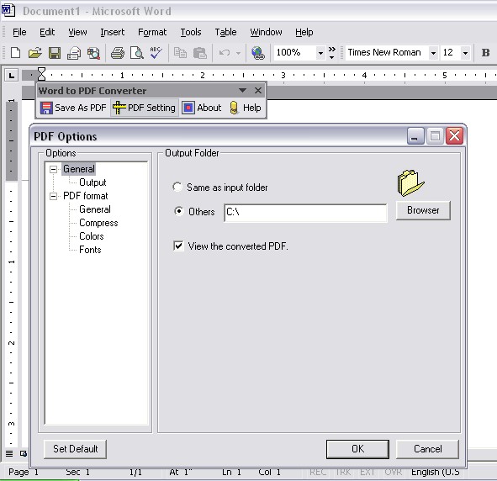The height and width of the screenshot is (481, 497).
Task: Cancel the PDF Options dialog
Action: pos(427,449)
